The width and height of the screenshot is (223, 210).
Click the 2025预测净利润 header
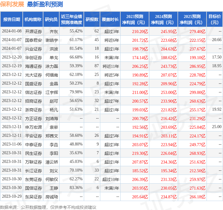(192, 19)
